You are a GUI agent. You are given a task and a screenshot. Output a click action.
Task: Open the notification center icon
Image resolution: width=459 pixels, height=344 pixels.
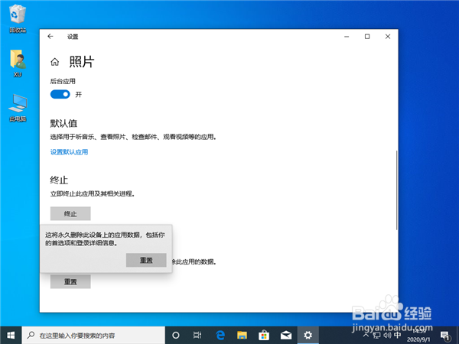(x=445, y=336)
